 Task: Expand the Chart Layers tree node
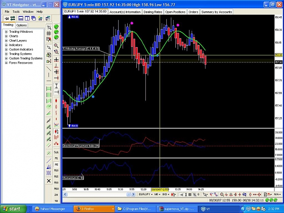pos(6,40)
